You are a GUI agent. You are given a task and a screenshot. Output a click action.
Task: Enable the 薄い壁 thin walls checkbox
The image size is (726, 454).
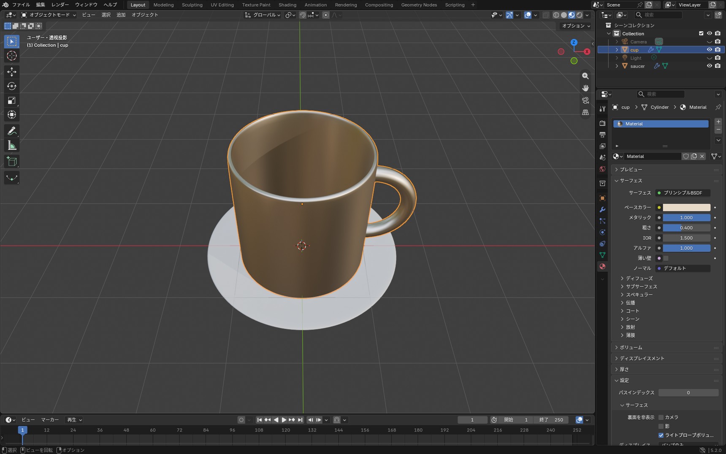666,258
